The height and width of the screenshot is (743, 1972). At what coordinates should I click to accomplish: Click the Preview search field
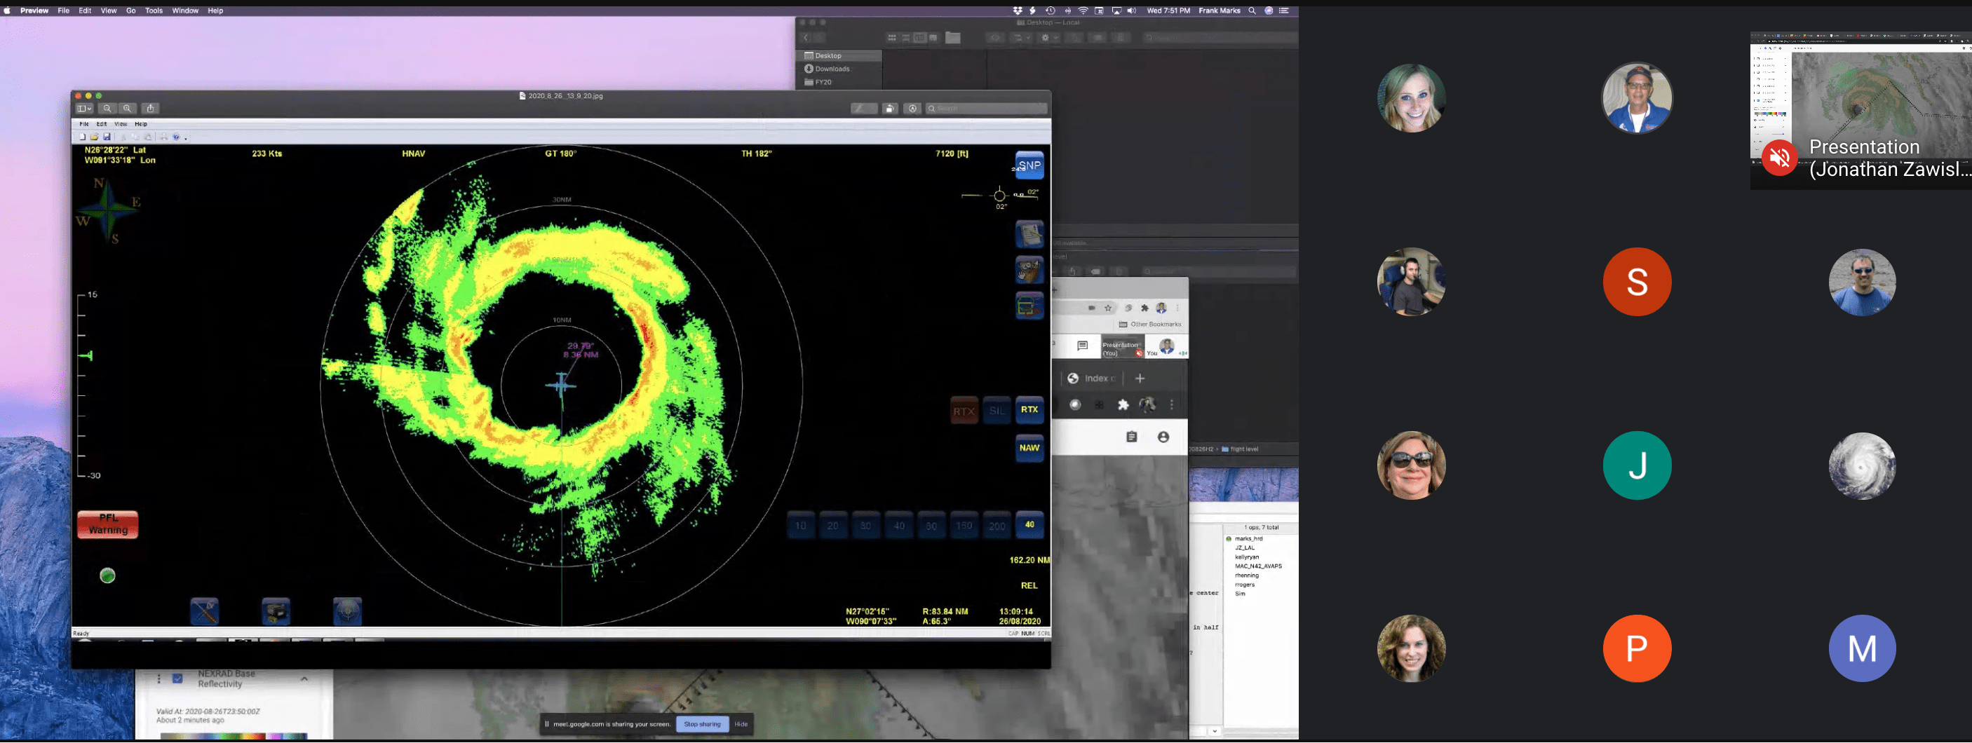[986, 109]
